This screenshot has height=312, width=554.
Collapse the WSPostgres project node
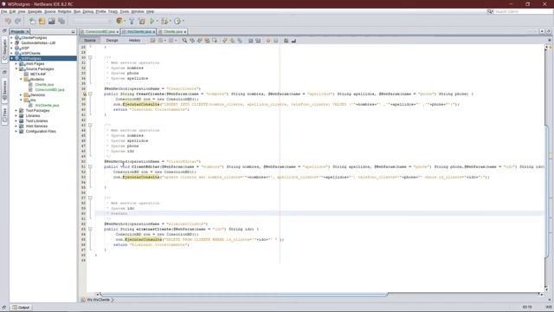[x=11, y=58]
